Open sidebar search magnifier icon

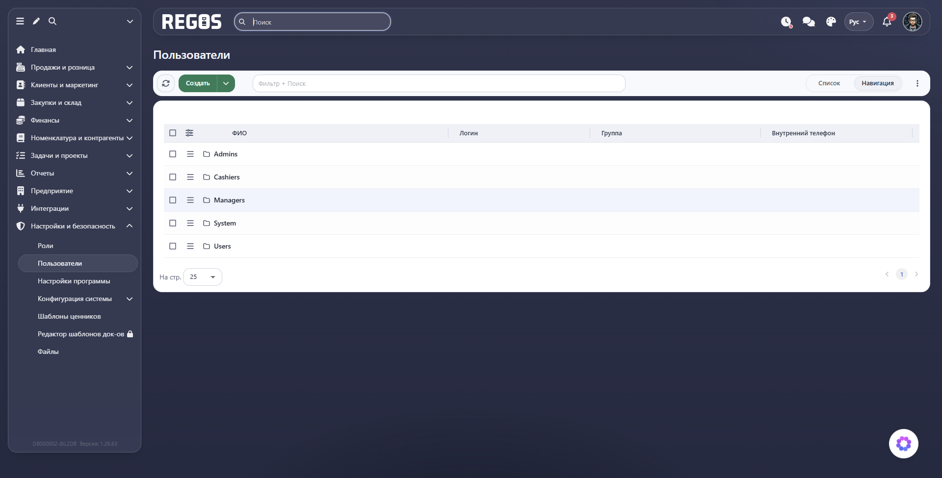(x=52, y=21)
